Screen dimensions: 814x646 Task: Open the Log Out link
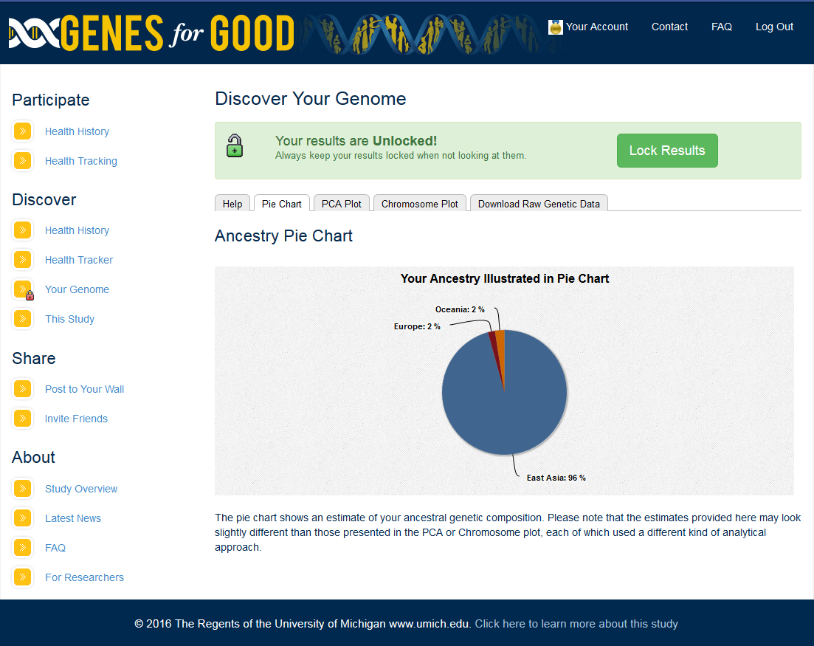coord(774,27)
